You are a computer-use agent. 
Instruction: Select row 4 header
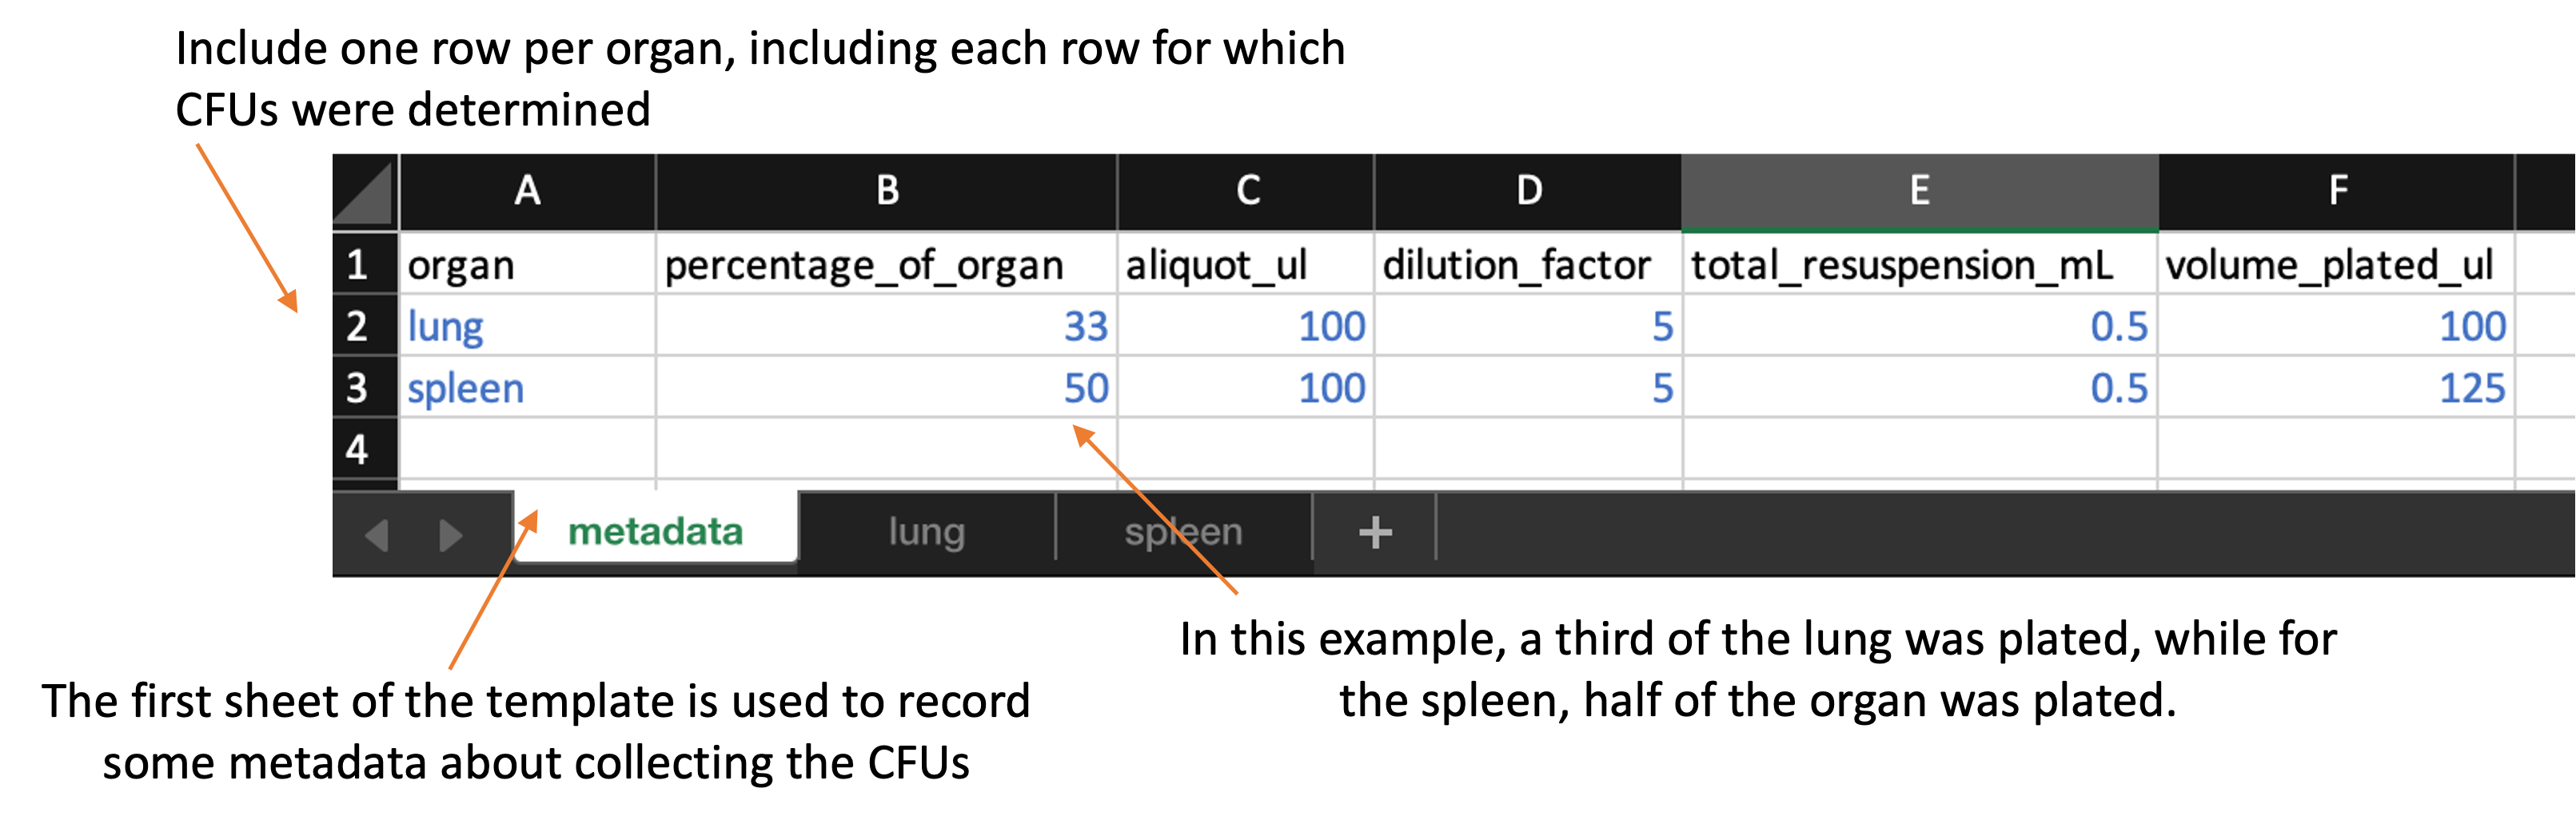[x=357, y=450]
